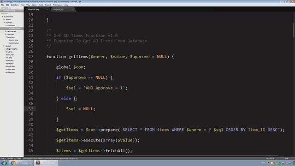Image resolution: width=295 pixels, height=166 pixels.
Task: Open the Tools menu
Action: [x=41, y=5]
